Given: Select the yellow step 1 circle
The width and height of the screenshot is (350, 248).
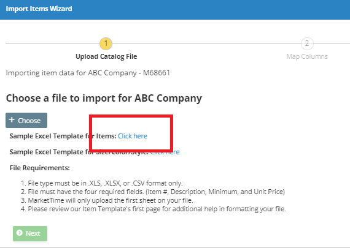Looking at the screenshot, I should [106, 43].
